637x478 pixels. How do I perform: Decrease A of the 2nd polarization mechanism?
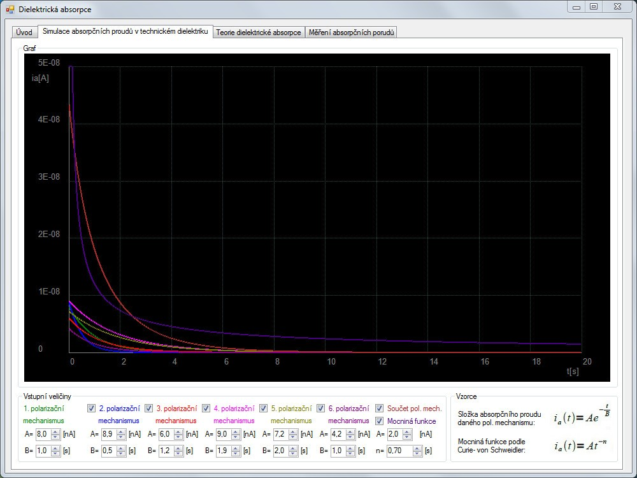click(x=121, y=437)
